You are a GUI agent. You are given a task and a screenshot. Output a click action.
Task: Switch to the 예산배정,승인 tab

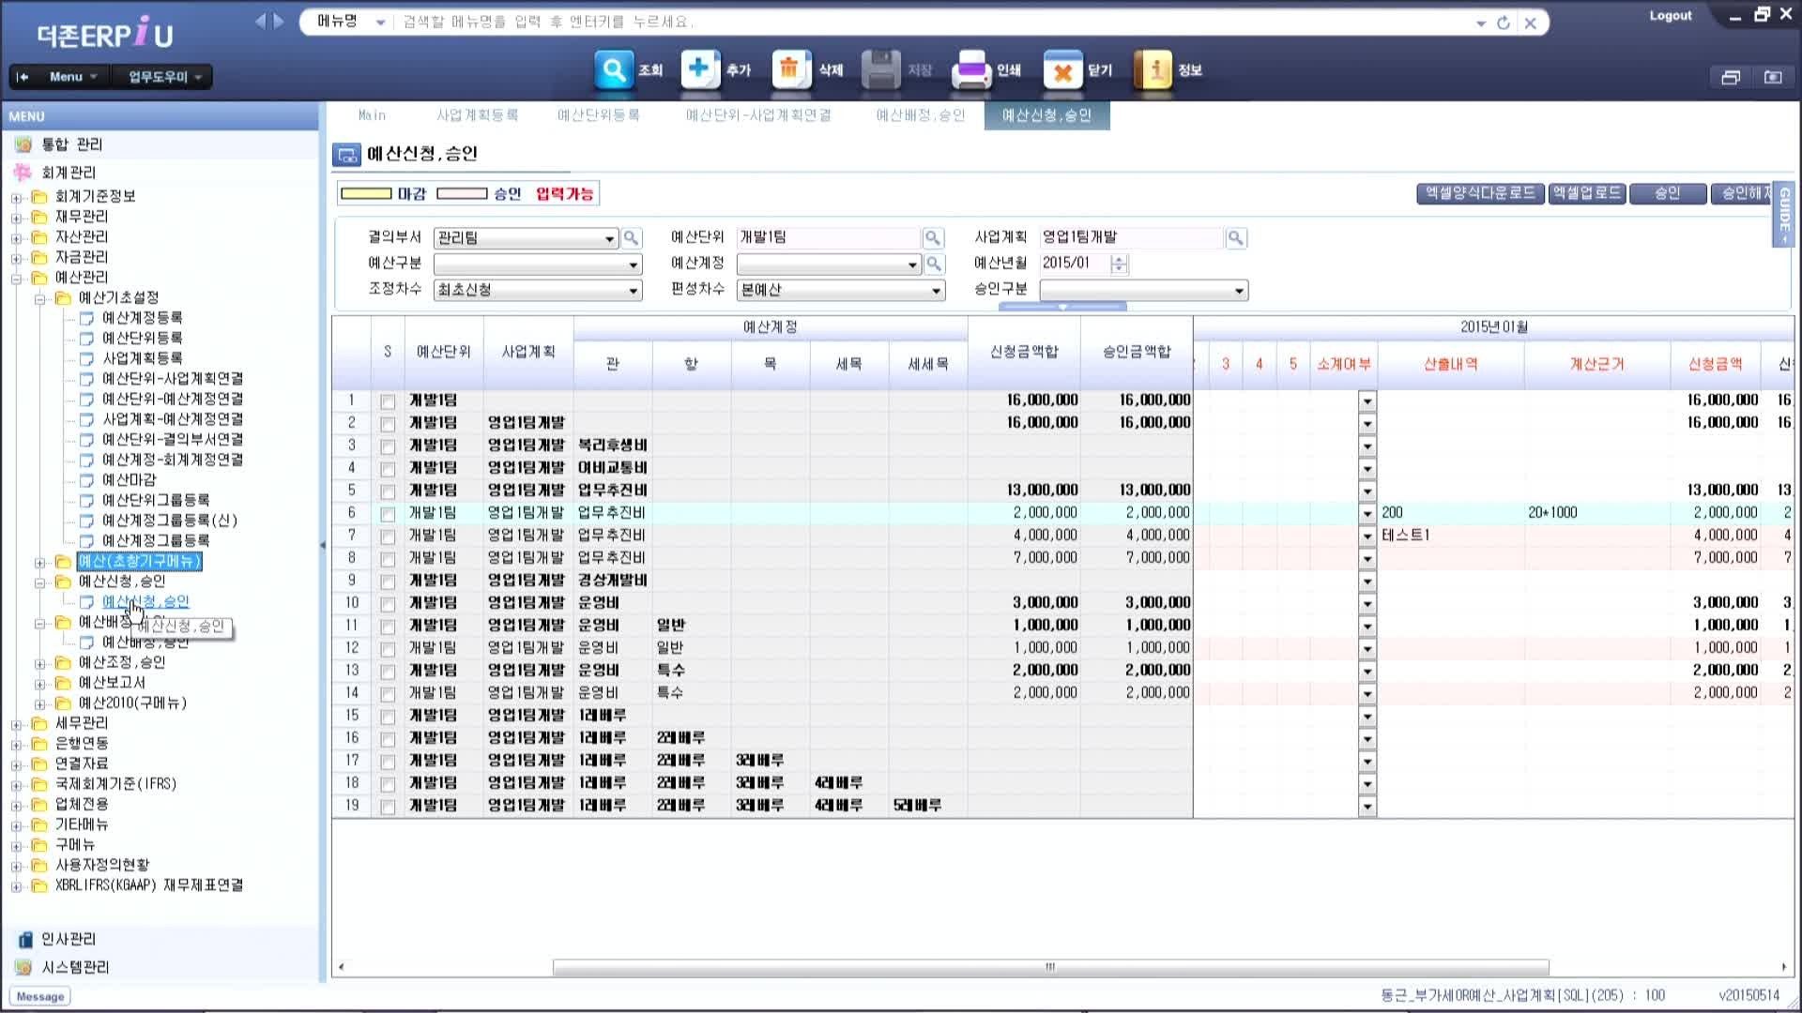[921, 115]
